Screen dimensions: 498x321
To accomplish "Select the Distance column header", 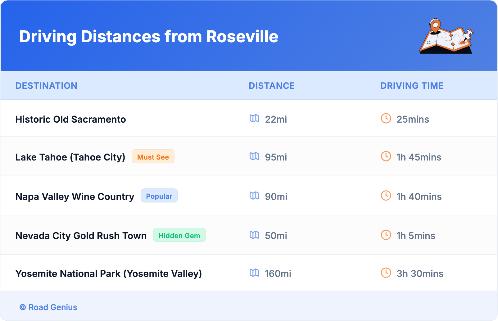I will click(272, 86).
